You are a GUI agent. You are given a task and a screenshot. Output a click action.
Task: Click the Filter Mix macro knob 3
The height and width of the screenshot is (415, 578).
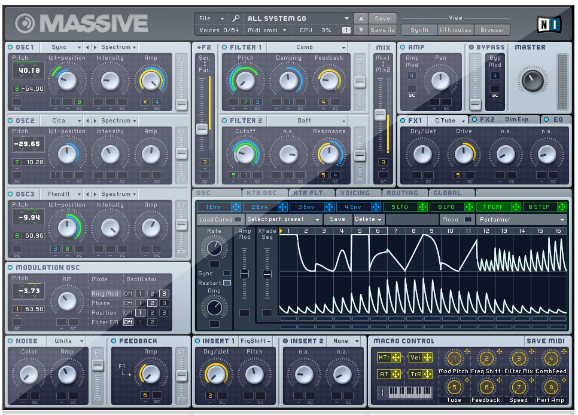(519, 358)
